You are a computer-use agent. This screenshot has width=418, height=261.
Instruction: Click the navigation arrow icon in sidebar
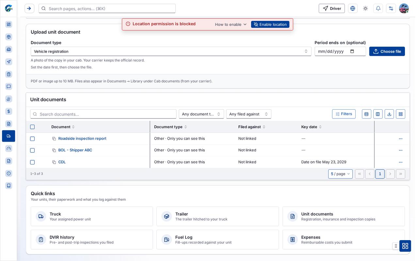(9, 62)
